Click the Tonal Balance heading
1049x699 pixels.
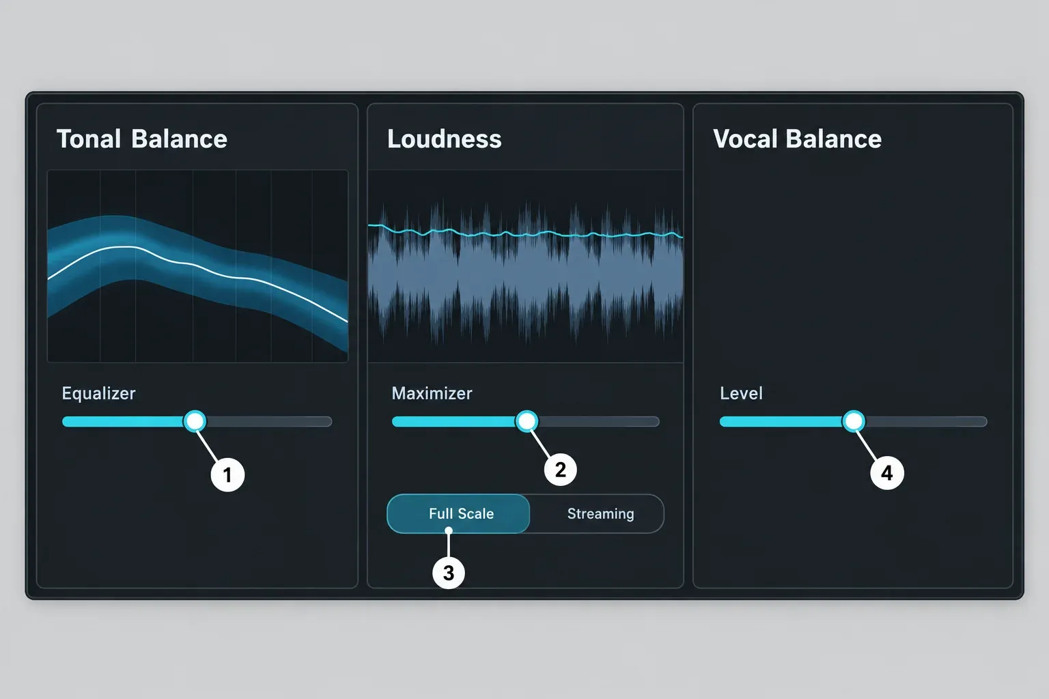pos(141,139)
